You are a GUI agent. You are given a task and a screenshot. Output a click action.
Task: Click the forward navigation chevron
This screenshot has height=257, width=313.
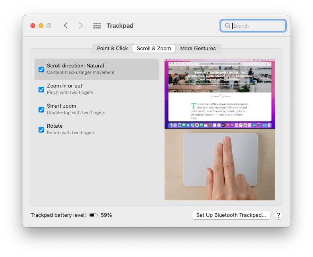click(81, 26)
